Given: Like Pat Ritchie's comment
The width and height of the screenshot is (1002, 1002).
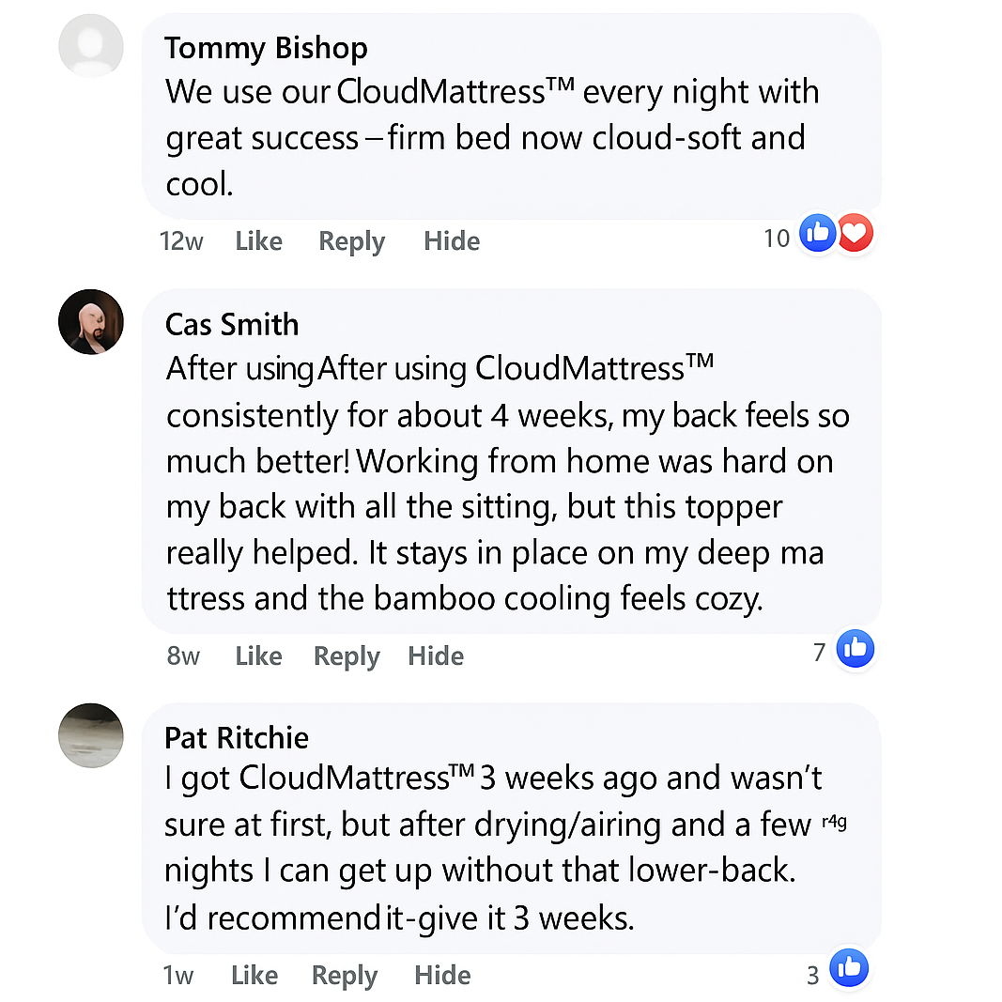Looking at the screenshot, I should point(254,975).
